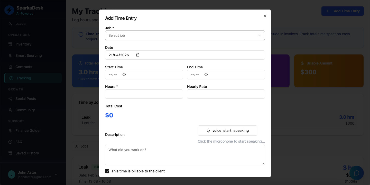
Task: Open the chat bubble widget
Action: pyautogui.click(x=356, y=173)
